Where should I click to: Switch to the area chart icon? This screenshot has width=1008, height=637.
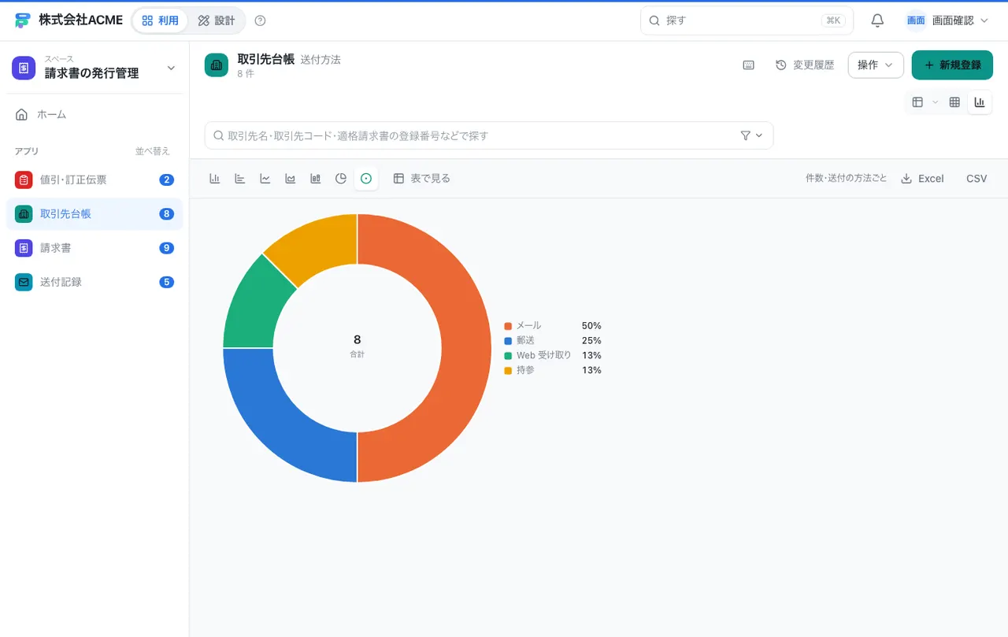[291, 179]
